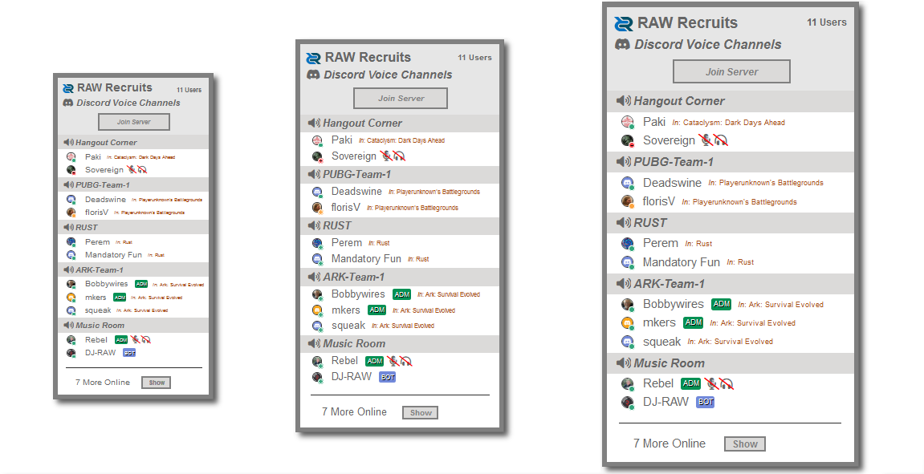Click RUST speaker icon in smallest widget
Viewport: 924px width, 474px height.
[69, 227]
